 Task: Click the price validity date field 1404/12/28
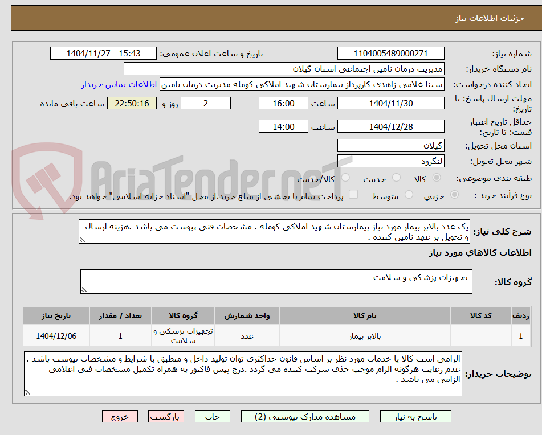(390, 126)
